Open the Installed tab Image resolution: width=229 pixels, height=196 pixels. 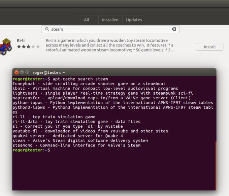pyautogui.click(x=110, y=20)
